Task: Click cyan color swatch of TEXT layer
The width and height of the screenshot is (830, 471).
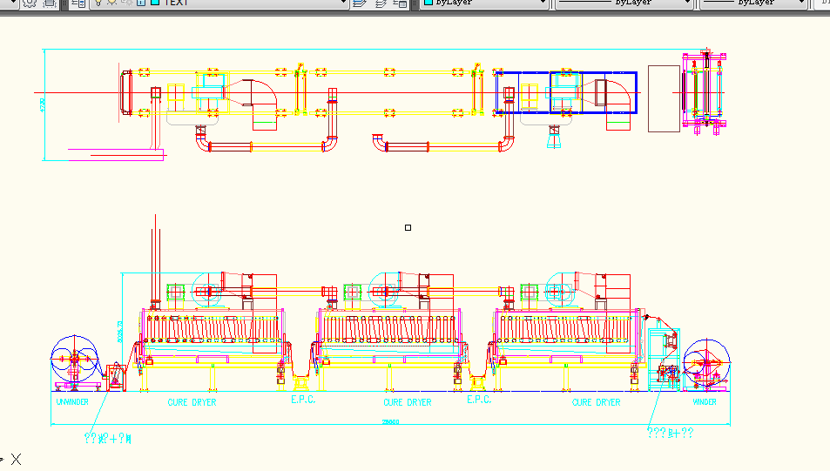Action: 155,3
